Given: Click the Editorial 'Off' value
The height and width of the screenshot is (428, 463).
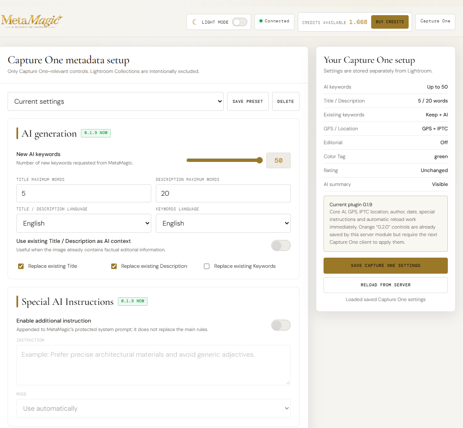Looking at the screenshot, I should click(x=444, y=143).
